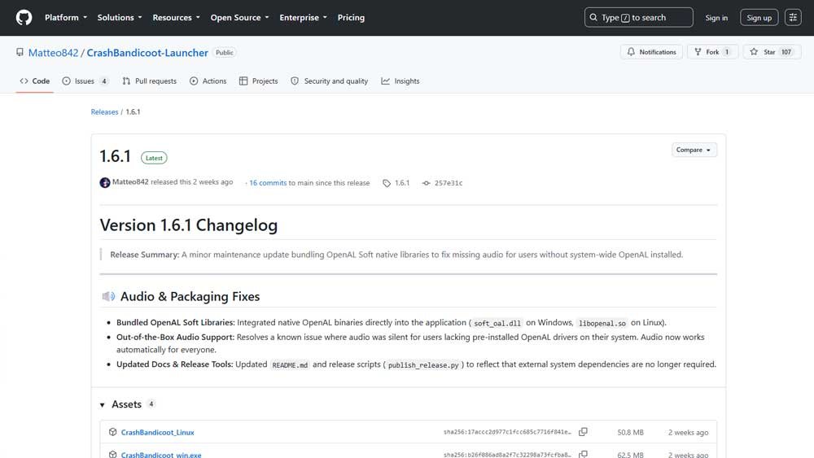Download CrashBandicoot_Linux asset
The height and width of the screenshot is (458, 814).
(x=157, y=432)
